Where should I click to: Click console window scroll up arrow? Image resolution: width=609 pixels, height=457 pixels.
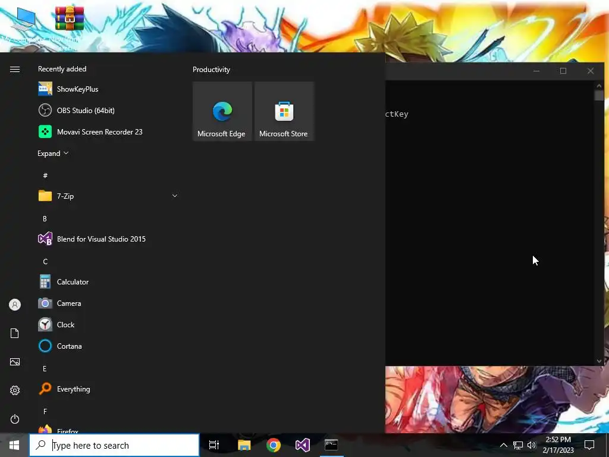click(x=599, y=86)
